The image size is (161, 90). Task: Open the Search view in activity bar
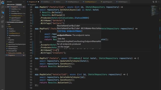pos(2,7)
